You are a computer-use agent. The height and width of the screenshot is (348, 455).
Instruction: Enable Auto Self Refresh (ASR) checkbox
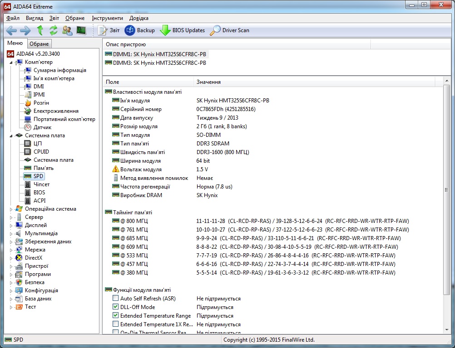(x=115, y=298)
